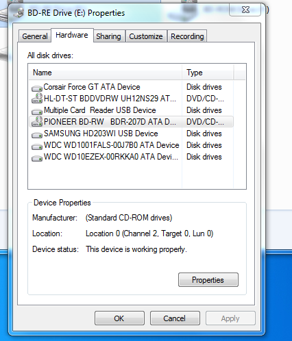Open the Recording tab
292x341 pixels.
[x=187, y=36]
